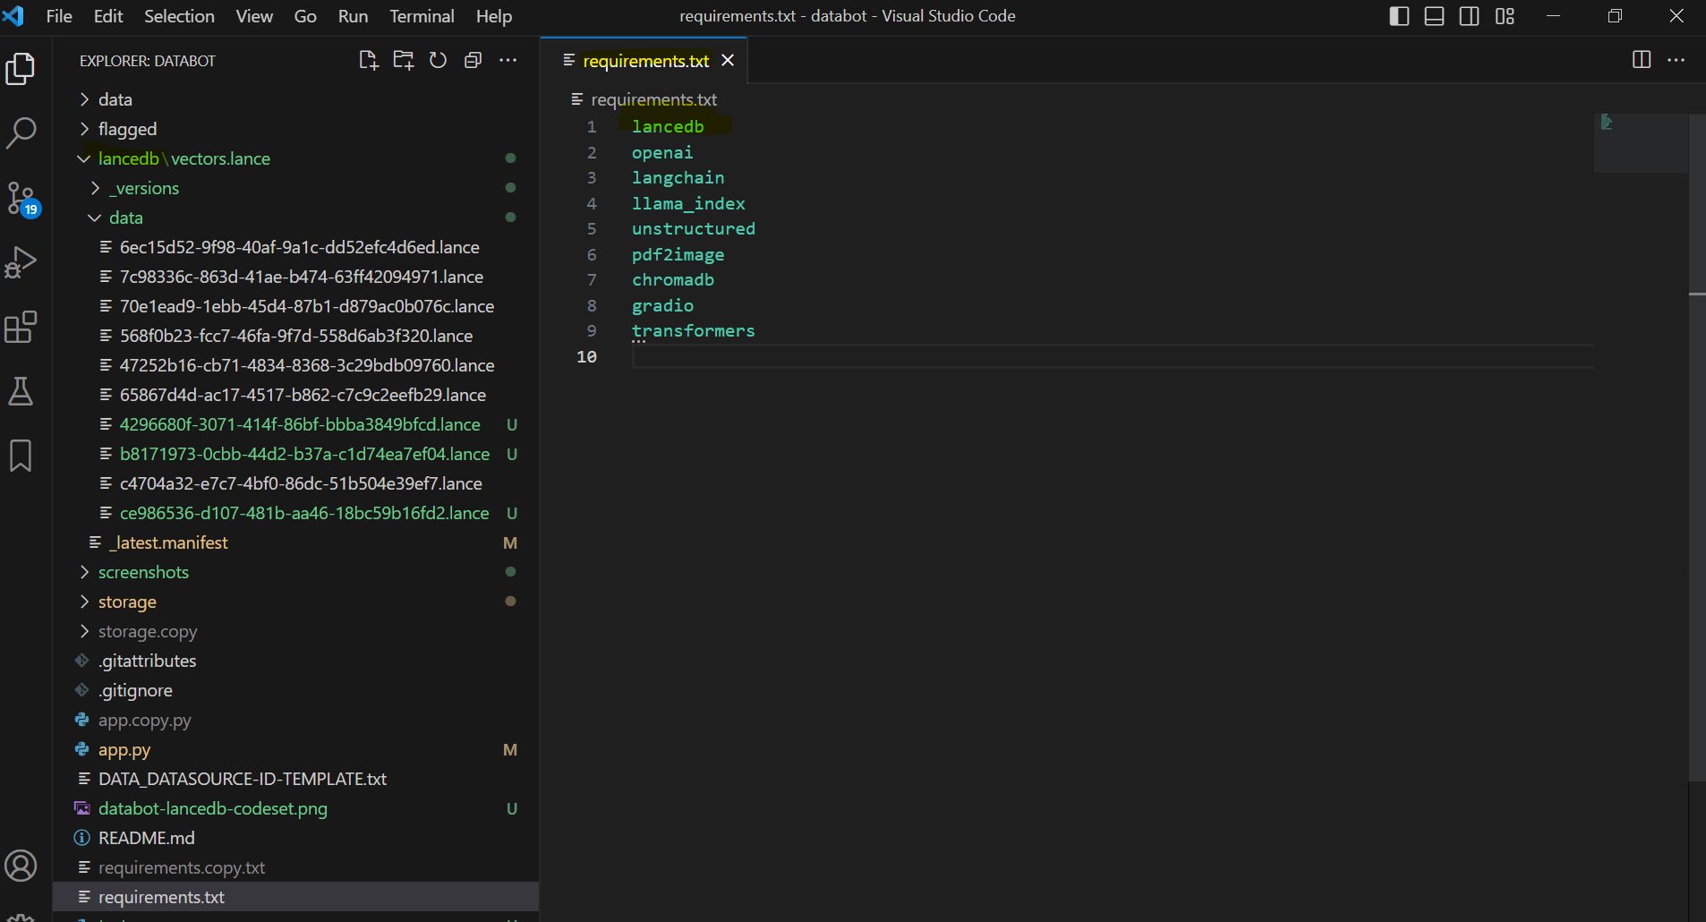Open 70e1ead9-1ebb-45d4-87b1-d879ac0b076c.lance file
Viewport: 1706px width, 922px height.
click(x=295, y=306)
